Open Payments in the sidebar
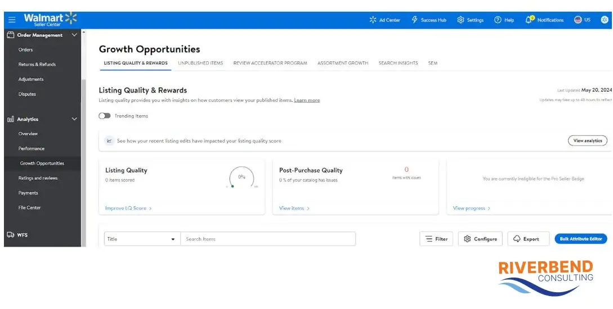The height and width of the screenshot is (309, 613). click(28, 193)
